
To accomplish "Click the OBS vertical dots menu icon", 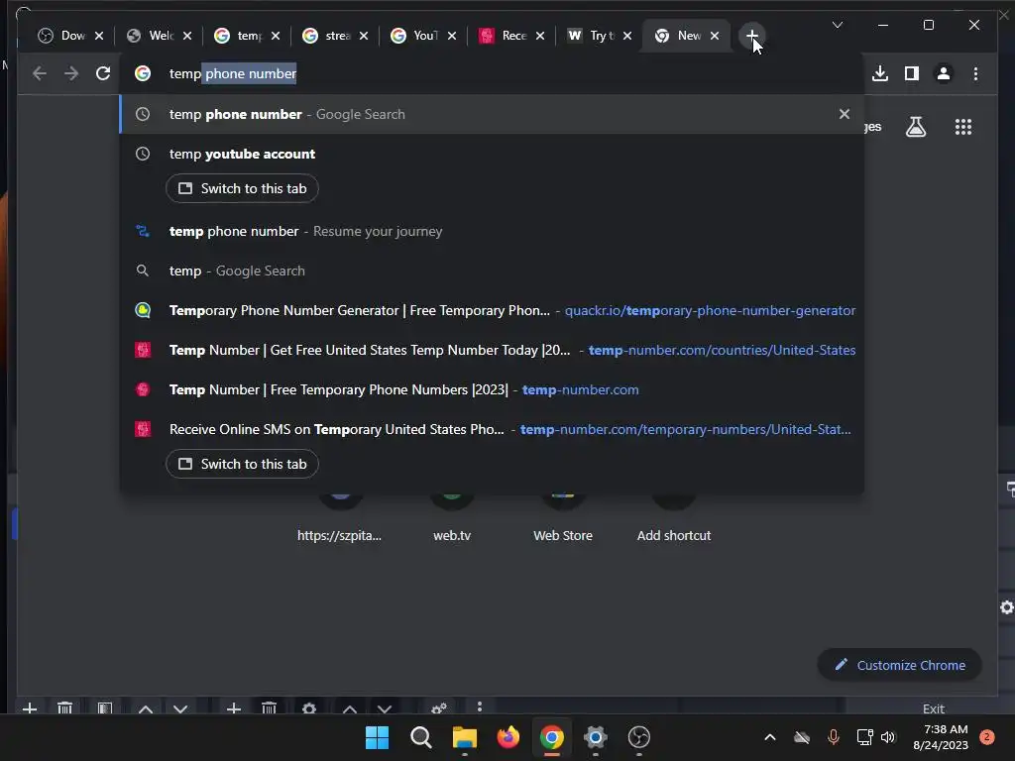I will pyautogui.click(x=480, y=707).
